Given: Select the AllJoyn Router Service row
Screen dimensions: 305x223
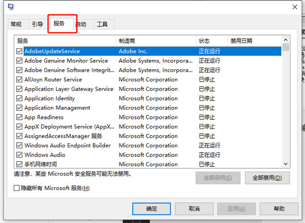Looking at the screenshot, I should (149, 80).
